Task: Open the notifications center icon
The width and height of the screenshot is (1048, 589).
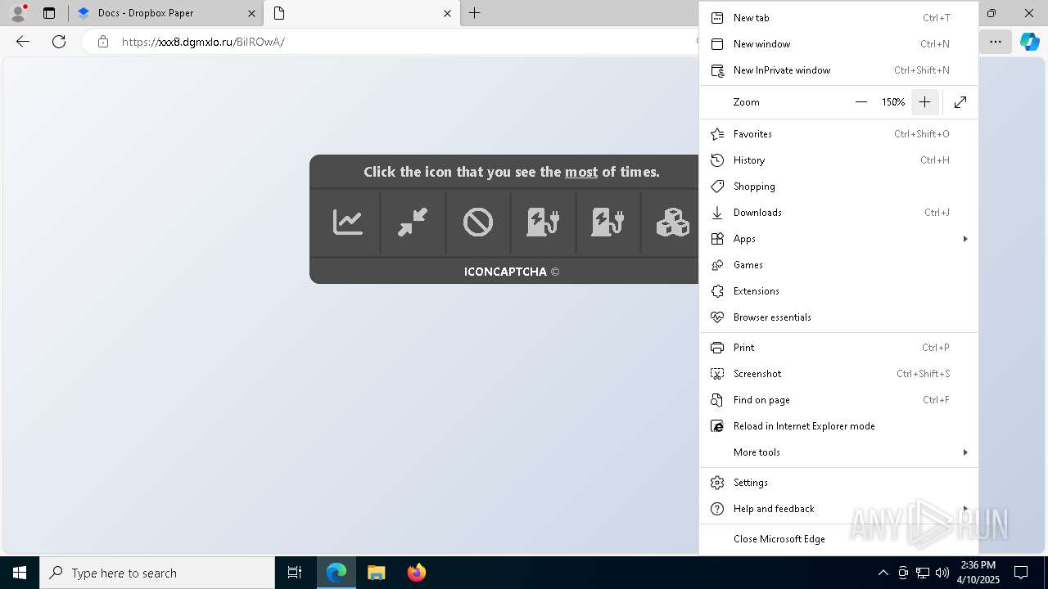Action: pyautogui.click(x=1021, y=573)
